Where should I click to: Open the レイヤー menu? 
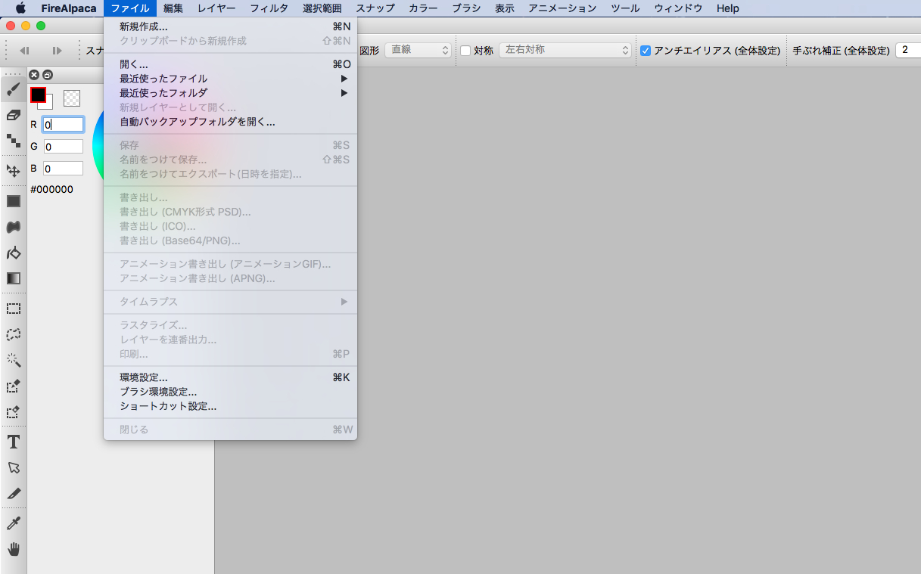point(216,8)
